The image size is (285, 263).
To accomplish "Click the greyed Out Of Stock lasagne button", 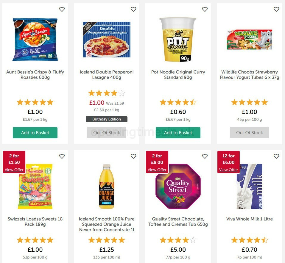I will tap(106, 133).
